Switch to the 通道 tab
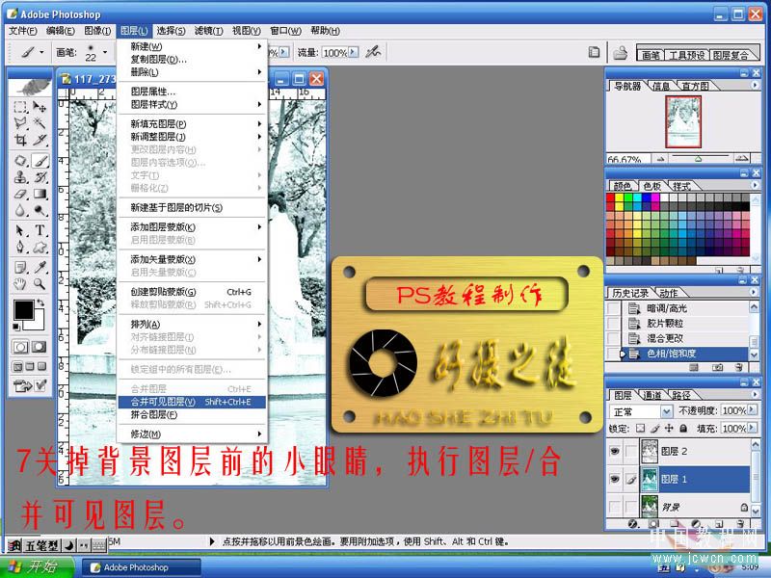 coord(651,395)
